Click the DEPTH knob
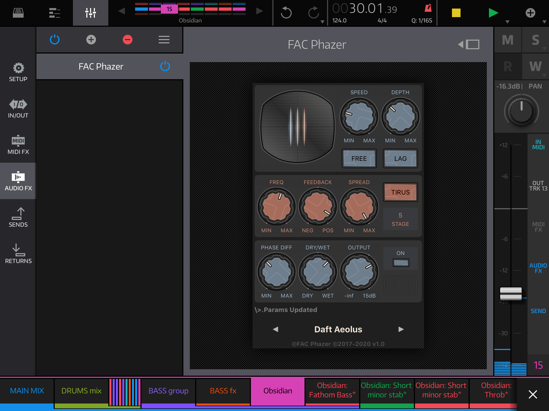Image resolution: width=549 pixels, height=411 pixels. [400, 117]
